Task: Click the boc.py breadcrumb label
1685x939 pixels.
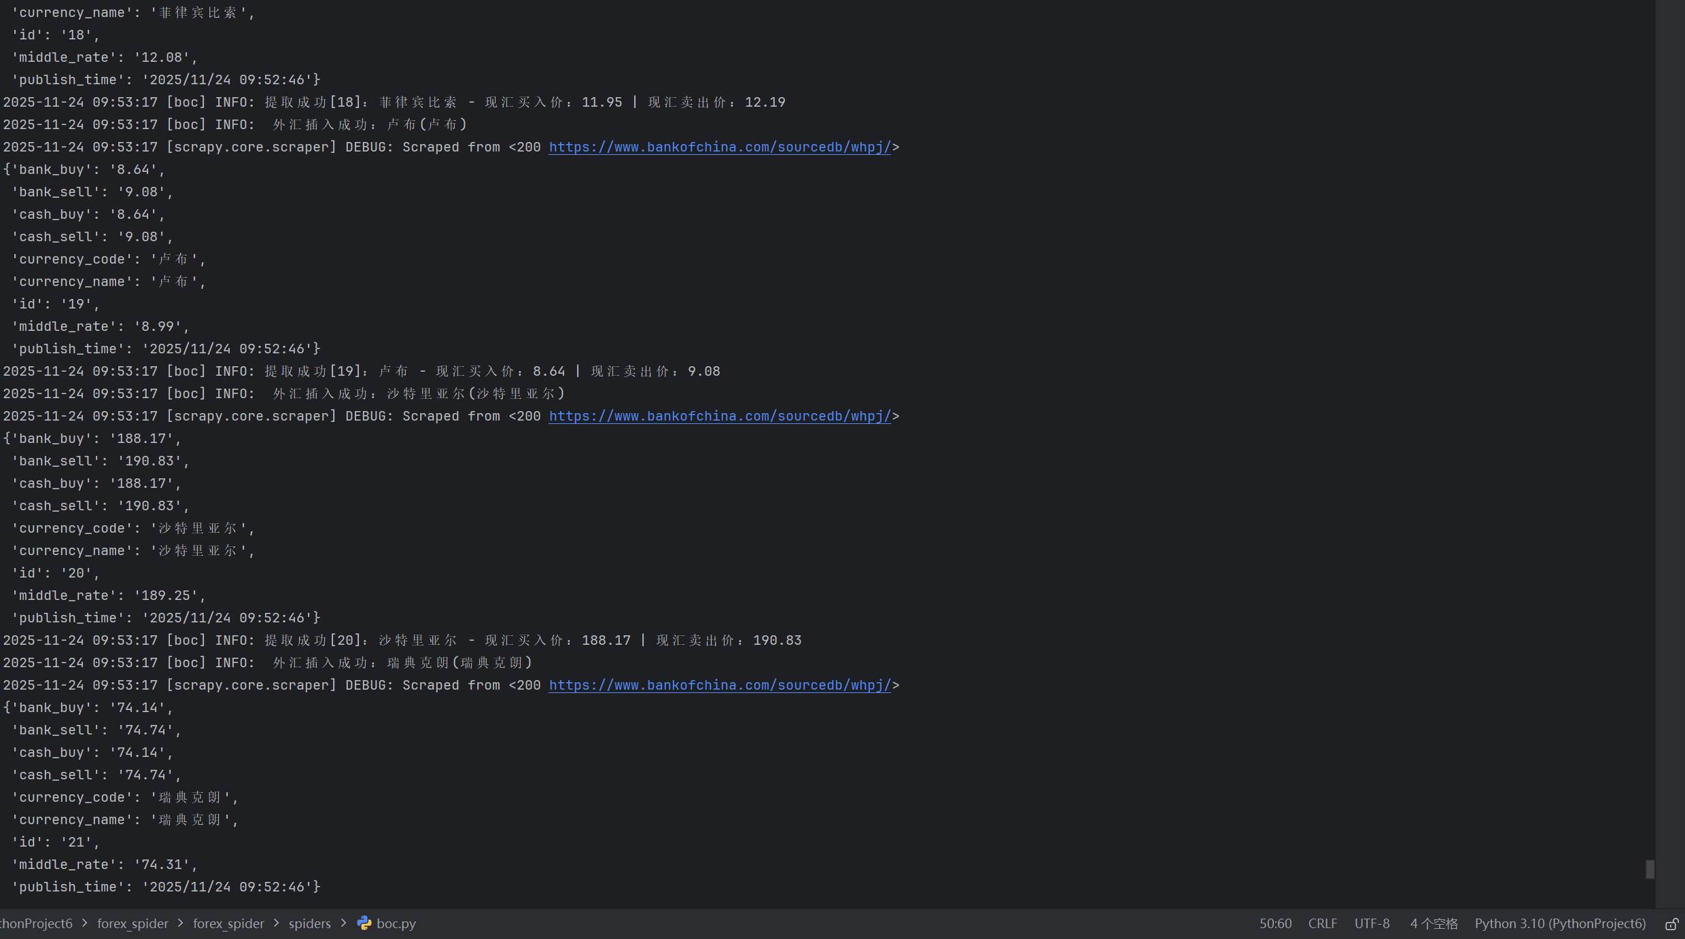Action: 396,923
